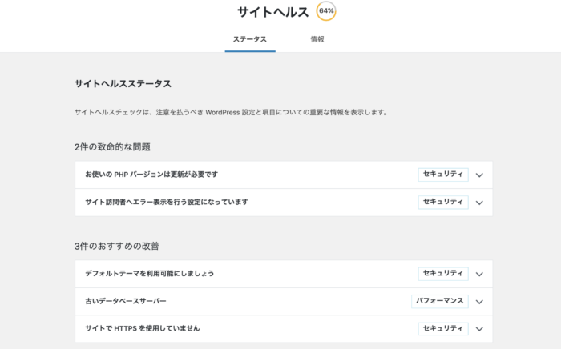Viewport: 561px width, 349px height.
Task: Click セキュリティ badge on エラー表示 row
Action: 443,202
